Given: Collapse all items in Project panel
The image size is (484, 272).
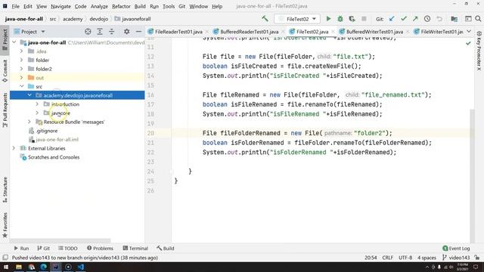Looking at the screenshot, I should [x=111, y=32].
